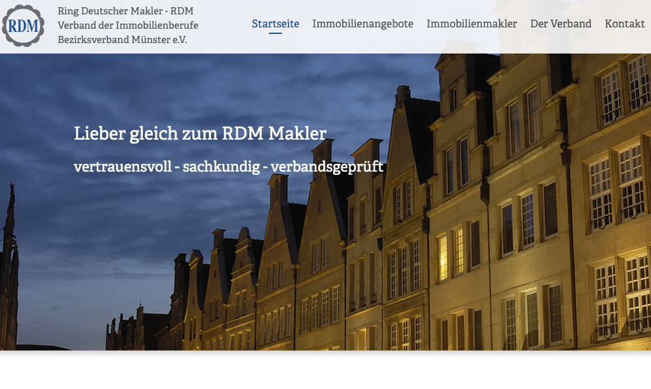This screenshot has width=651, height=389.
Task: Click subtitle 'vertrauensvoll - sachkundig - verbandsgeprüft'
Action: pos(229,167)
